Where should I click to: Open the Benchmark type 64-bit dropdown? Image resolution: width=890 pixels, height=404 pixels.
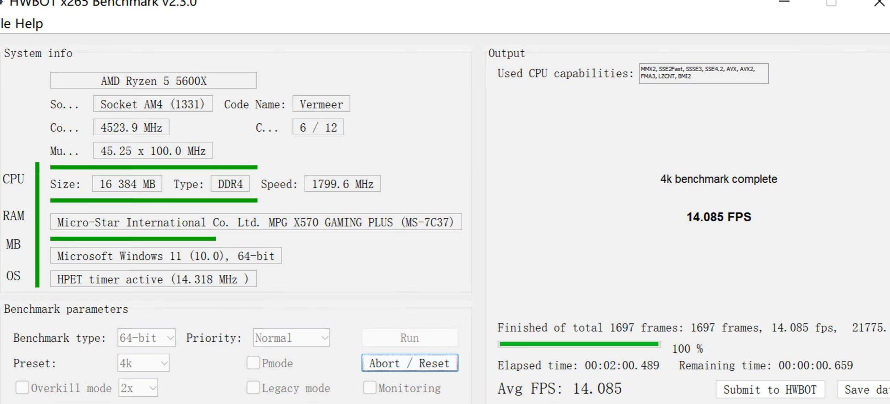pyautogui.click(x=146, y=338)
